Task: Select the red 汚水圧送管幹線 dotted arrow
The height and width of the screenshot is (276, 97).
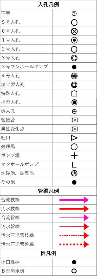Action: point(74,244)
